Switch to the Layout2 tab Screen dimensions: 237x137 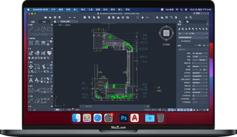[78, 110]
